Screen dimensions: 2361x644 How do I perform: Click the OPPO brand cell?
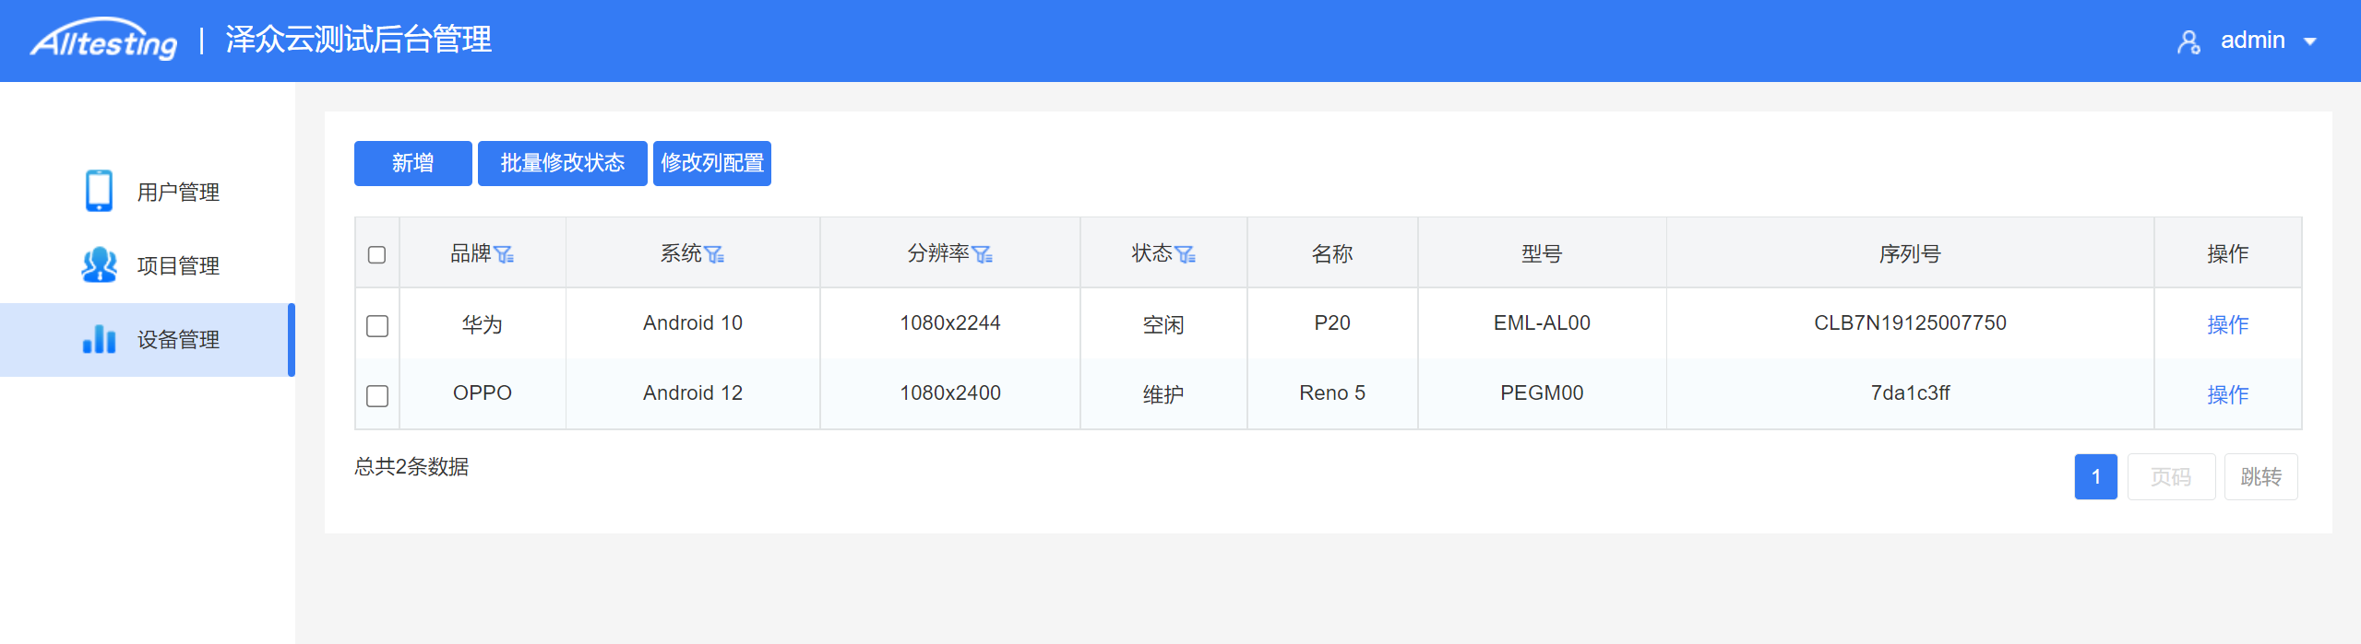pos(482,393)
